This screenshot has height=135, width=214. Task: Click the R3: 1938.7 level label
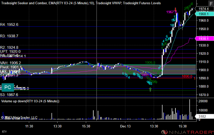pyautogui.click(x=9, y=36)
